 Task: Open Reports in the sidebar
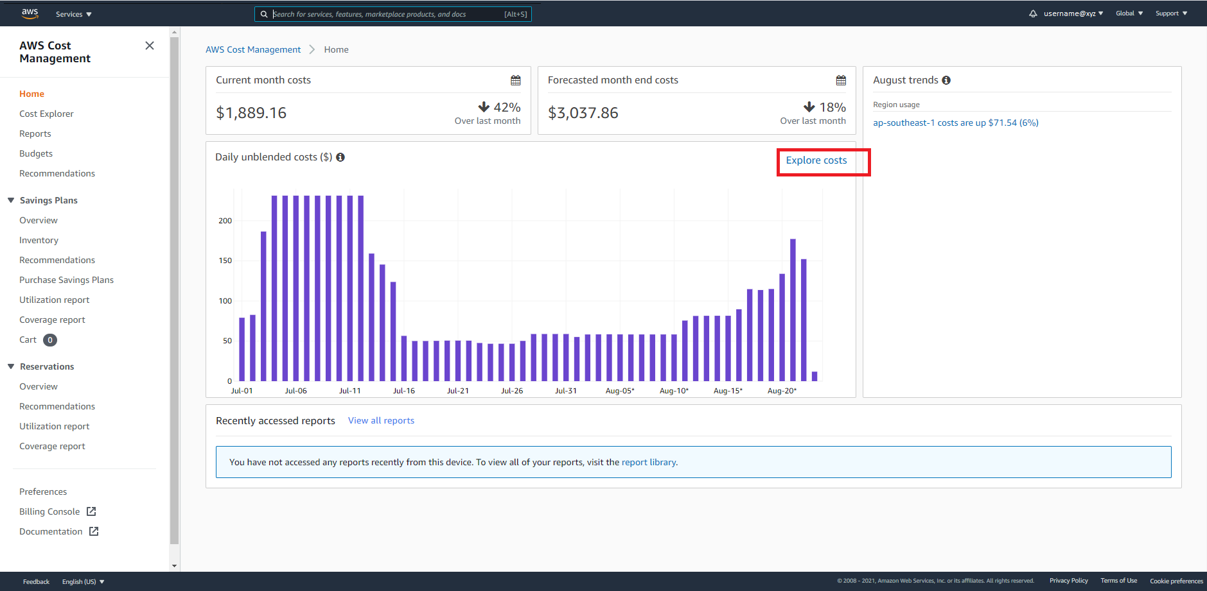pos(35,133)
